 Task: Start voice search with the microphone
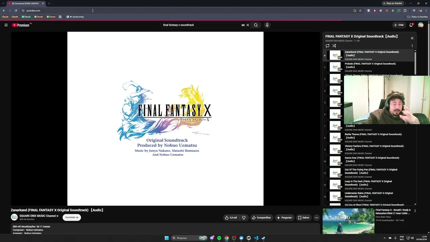pos(267,25)
